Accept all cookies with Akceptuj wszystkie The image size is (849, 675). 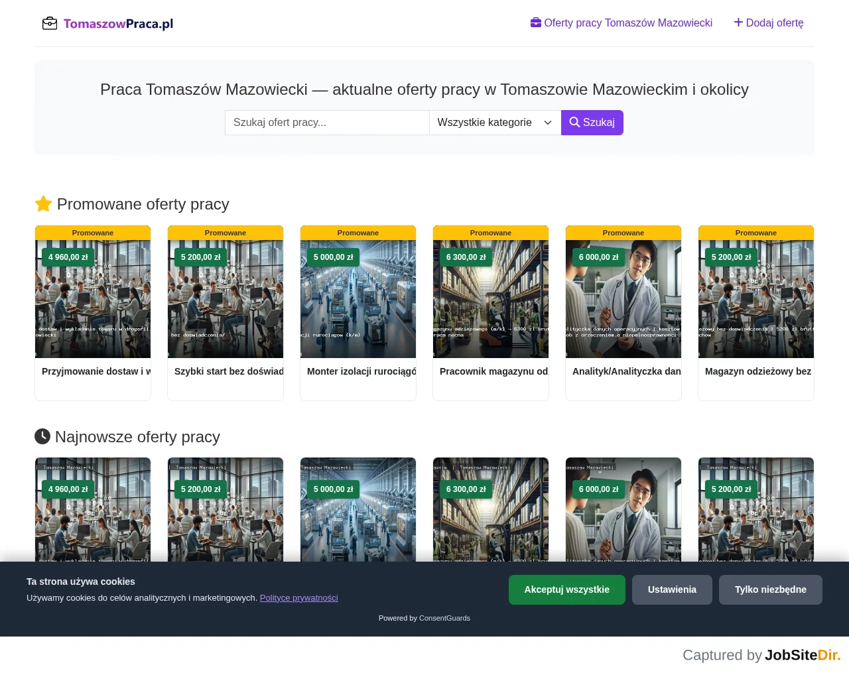[567, 589]
